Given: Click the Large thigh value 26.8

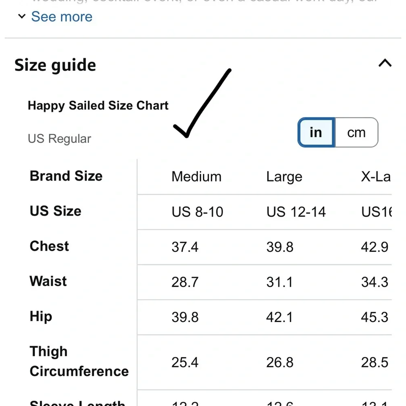Looking at the screenshot, I should click(280, 363).
